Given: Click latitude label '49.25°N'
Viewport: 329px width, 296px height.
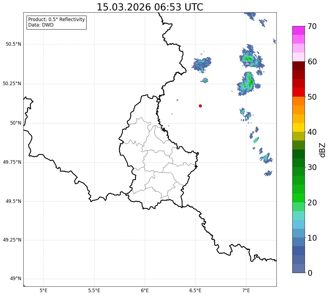Looking at the screenshot, I should point(12,240).
